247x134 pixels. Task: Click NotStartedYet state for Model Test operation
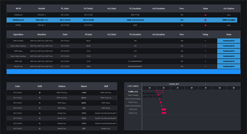tap(229, 66)
